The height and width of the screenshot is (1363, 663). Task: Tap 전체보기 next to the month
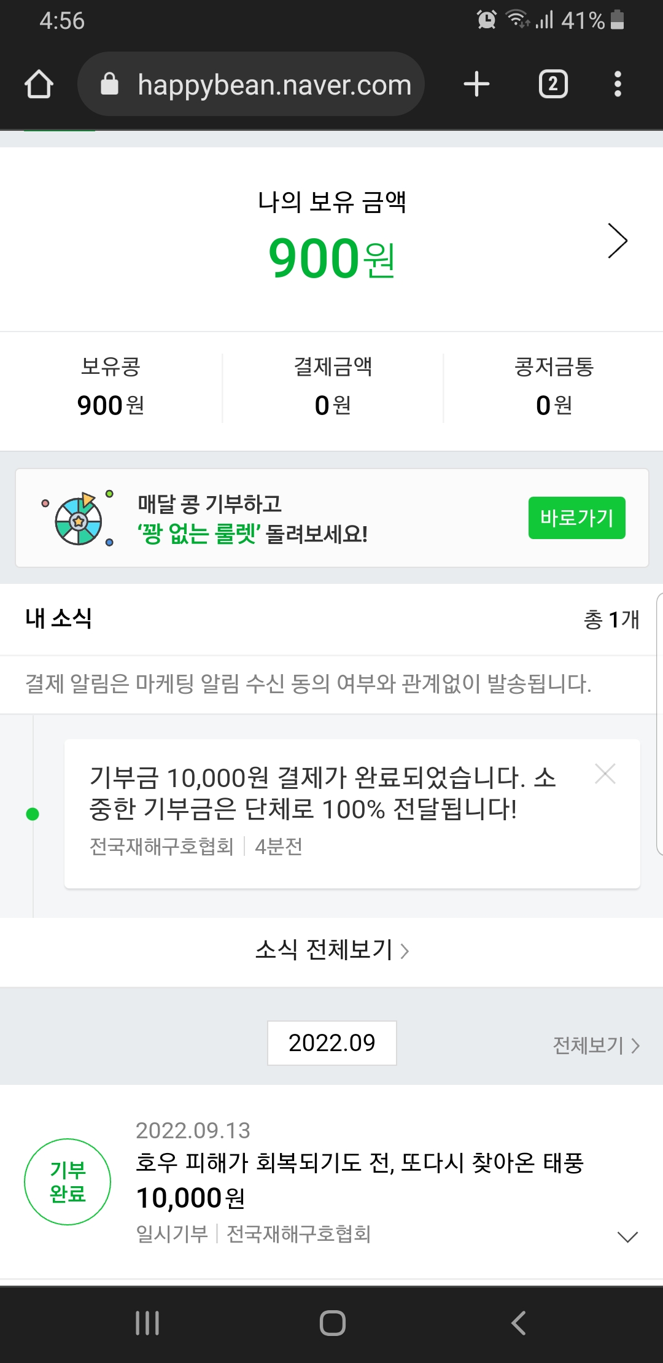595,1045
